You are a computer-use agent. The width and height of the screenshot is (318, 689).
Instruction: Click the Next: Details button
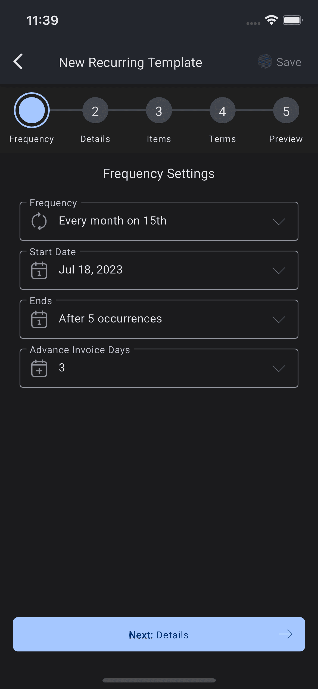pos(159,634)
